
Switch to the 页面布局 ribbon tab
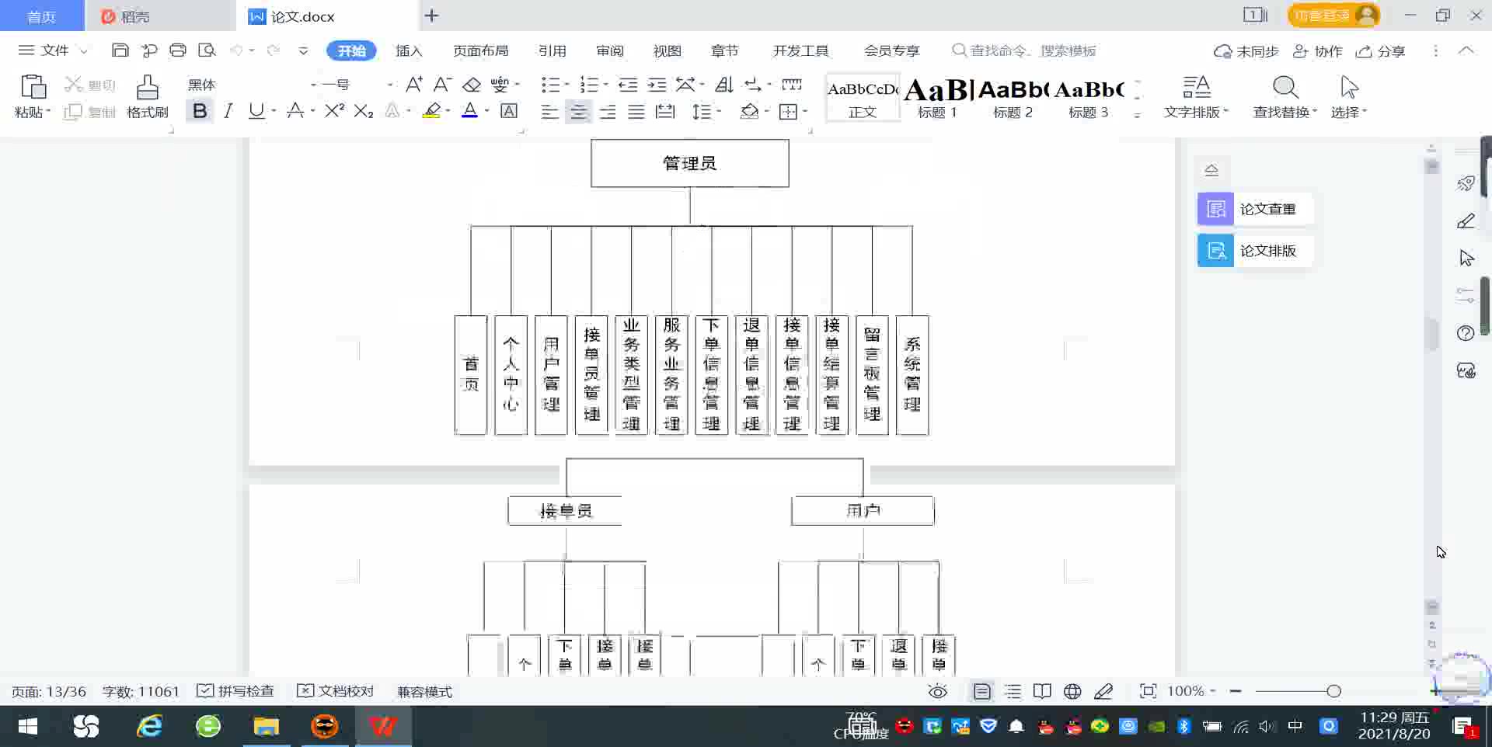481,50
